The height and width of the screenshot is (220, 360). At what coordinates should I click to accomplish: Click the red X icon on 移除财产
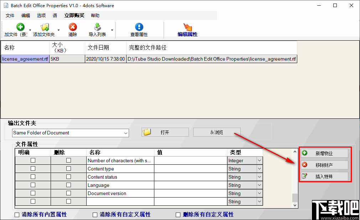pos(304,165)
